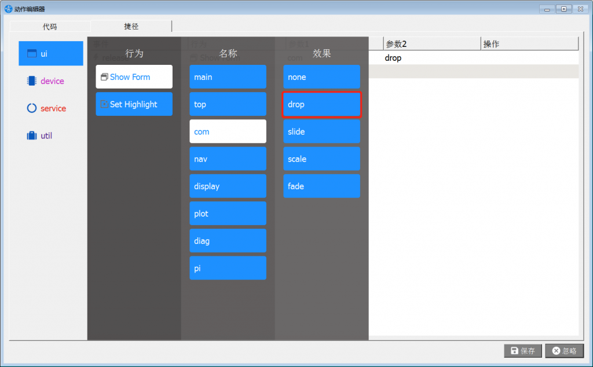
Task: Pick the main form name
Action: pyautogui.click(x=228, y=77)
